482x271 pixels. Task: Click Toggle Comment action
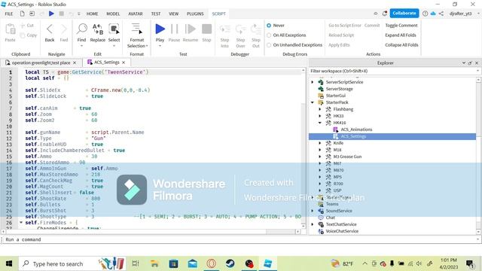tap(401, 25)
